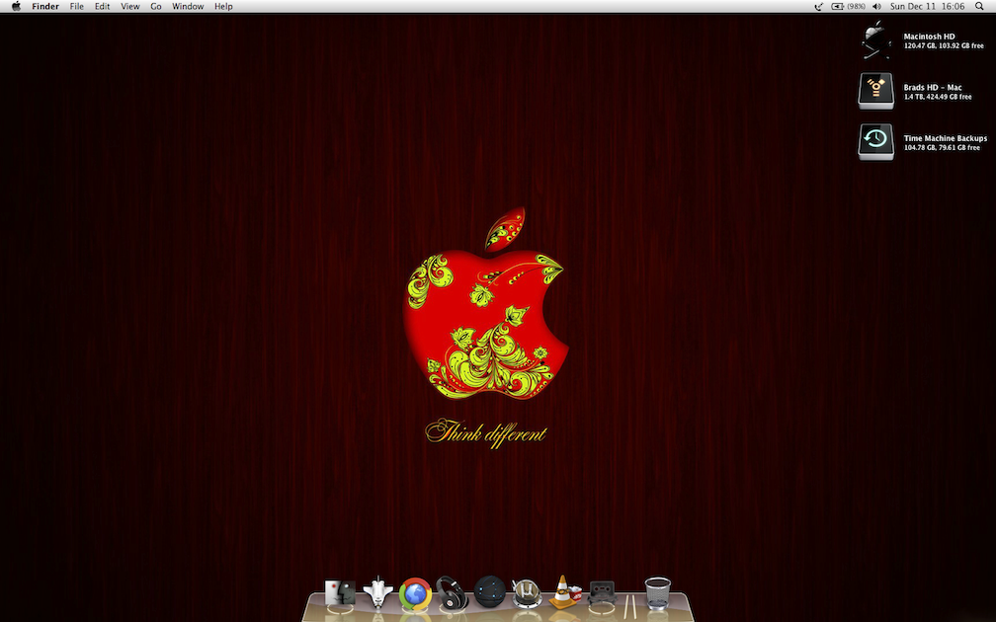The image size is (996, 622).
Task: Click the 120.47 GB, 103.92 GB free text
Action: point(944,46)
